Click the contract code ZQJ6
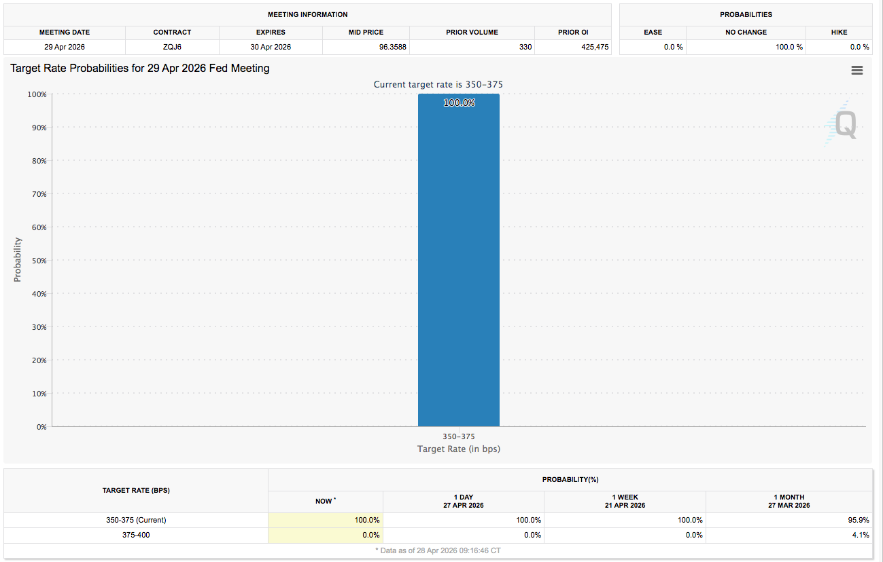 coord(172,48)
